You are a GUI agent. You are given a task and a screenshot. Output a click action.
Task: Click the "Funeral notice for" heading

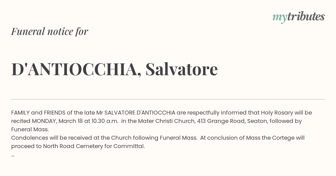point(50,31)
